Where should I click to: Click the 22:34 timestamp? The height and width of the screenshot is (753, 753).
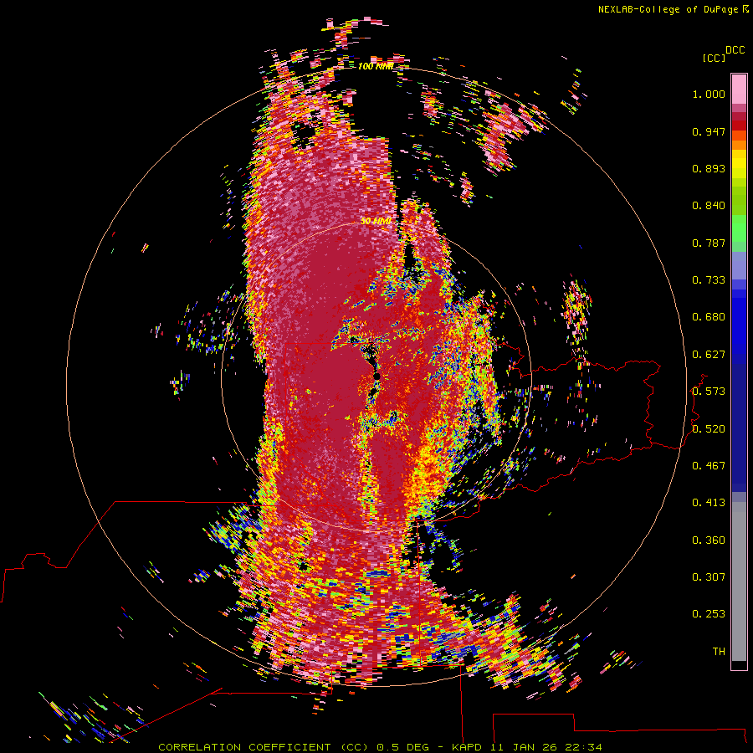point(583,747)
